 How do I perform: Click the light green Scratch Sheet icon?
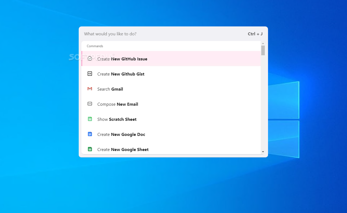(90, 119)
